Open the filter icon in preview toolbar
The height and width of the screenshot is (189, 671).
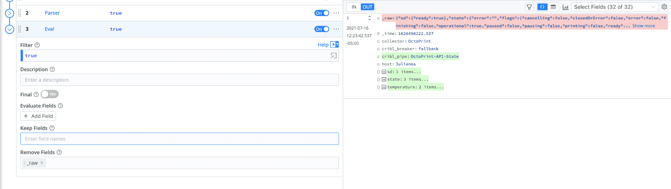pyautogui.click(x=529, y=7)
